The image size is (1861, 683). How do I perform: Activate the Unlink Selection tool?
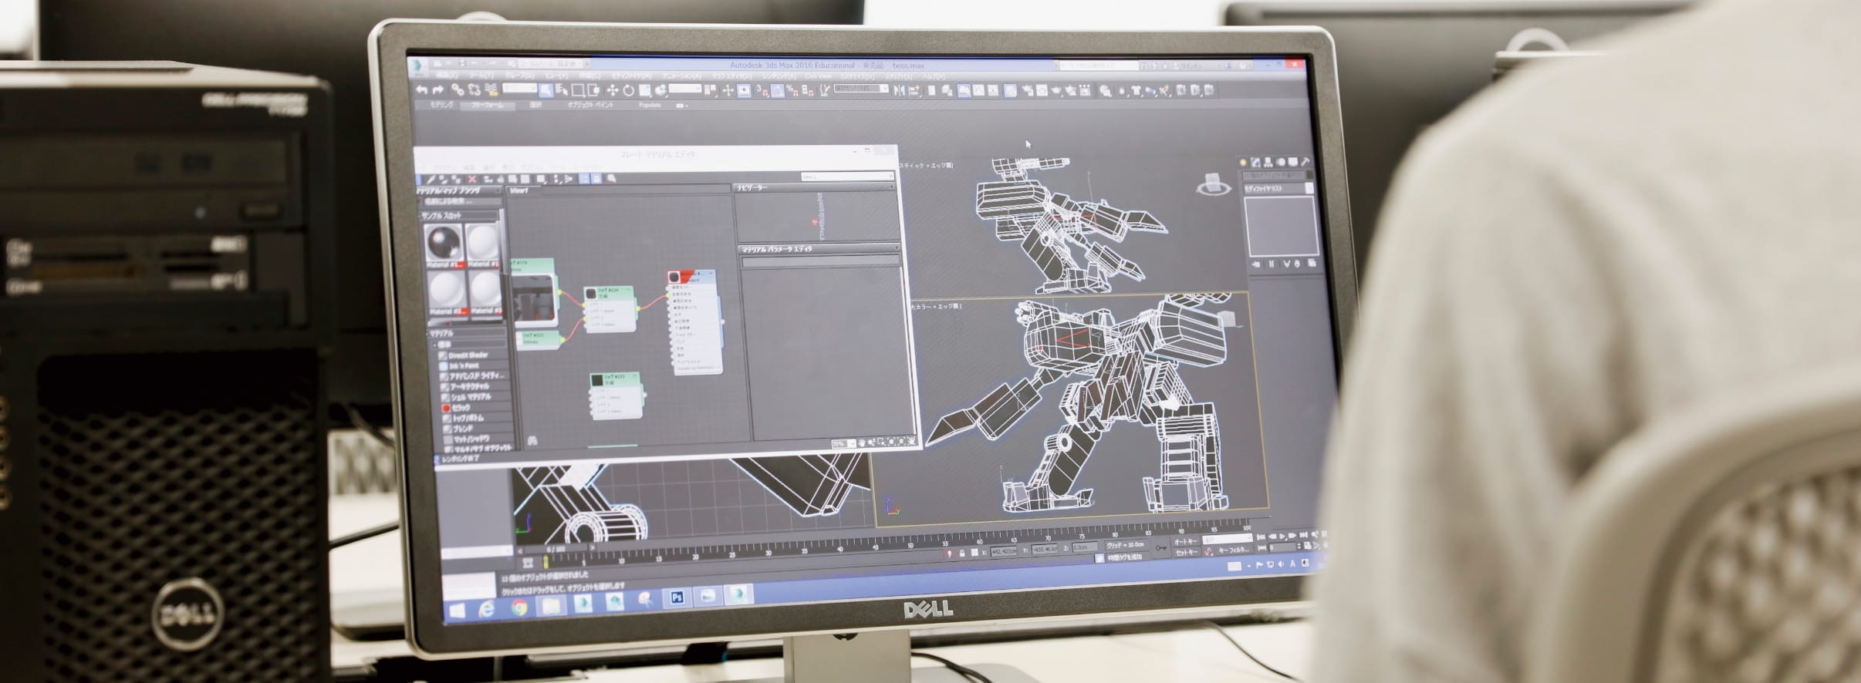coord(474,90)
